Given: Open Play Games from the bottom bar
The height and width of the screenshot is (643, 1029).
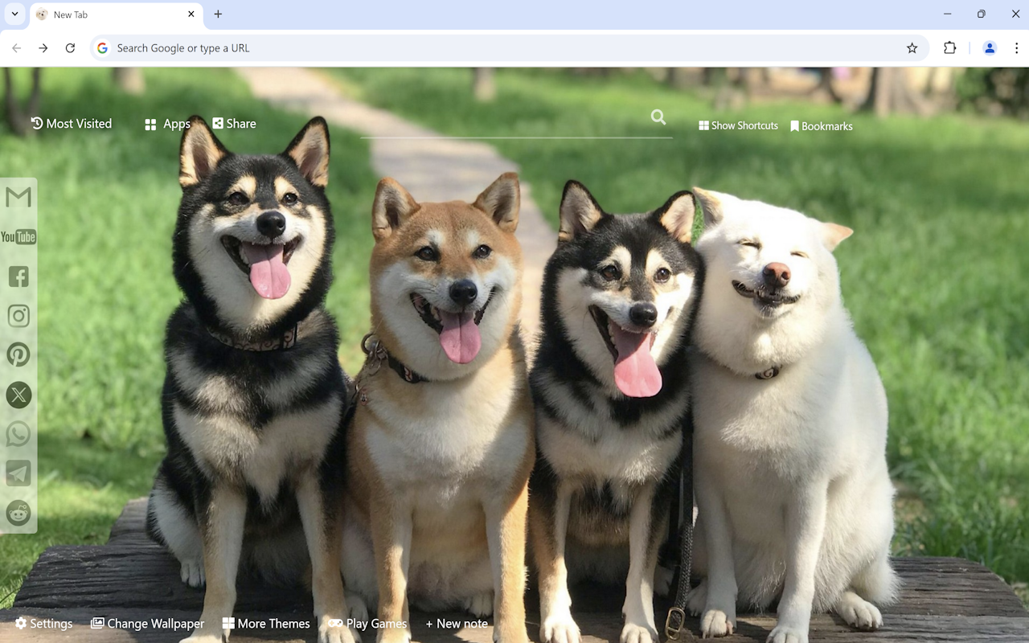Looking at the screenshot, I should coord(367,623).
